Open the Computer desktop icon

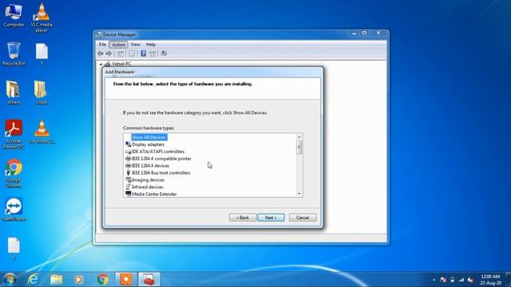14,14
